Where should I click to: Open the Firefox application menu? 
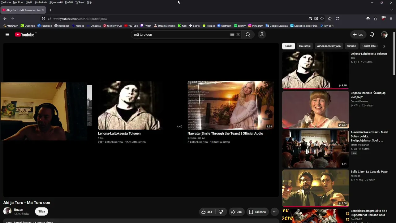coord(391,19)
